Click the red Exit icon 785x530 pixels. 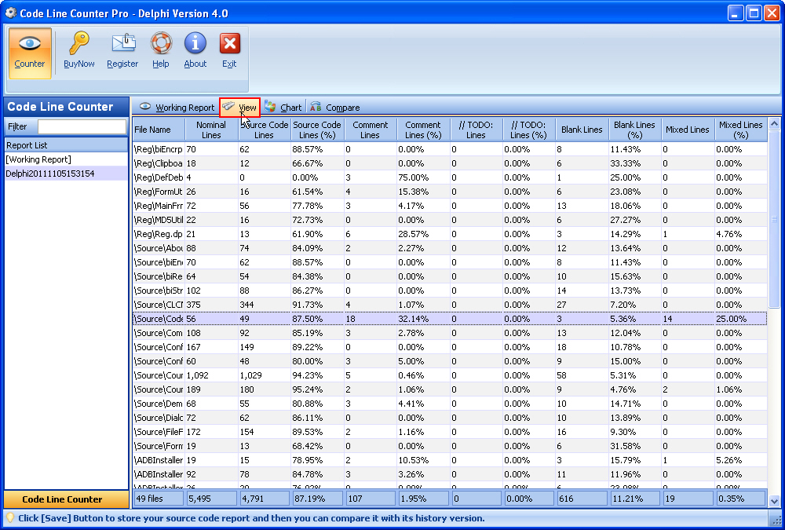click(229, 45)
